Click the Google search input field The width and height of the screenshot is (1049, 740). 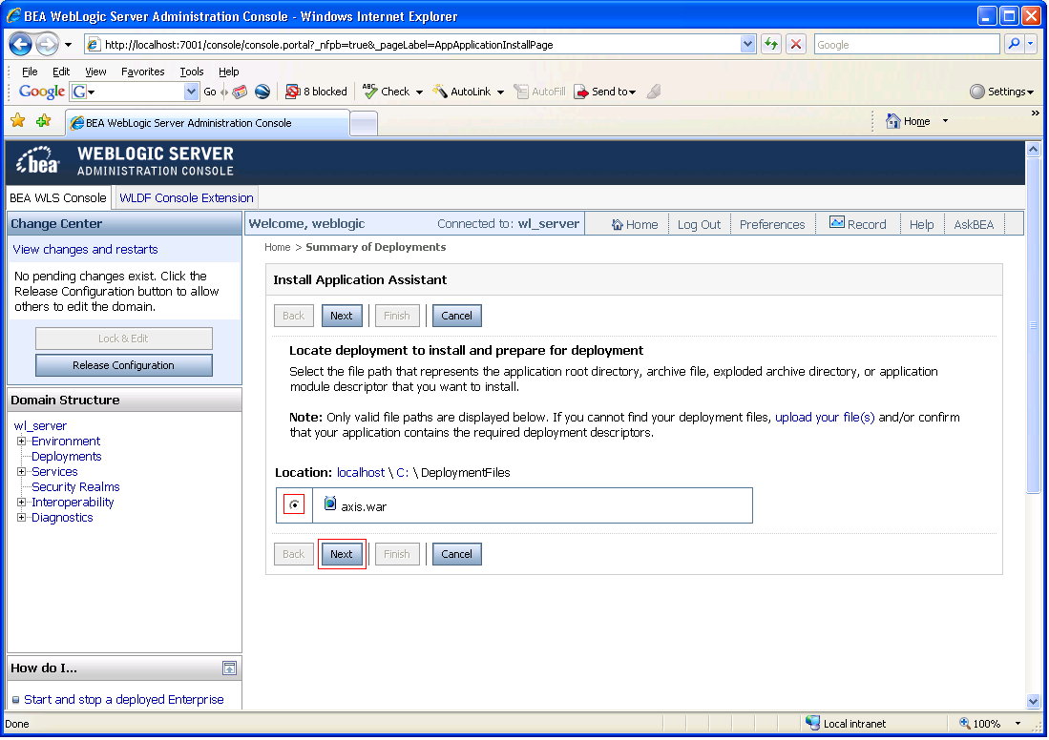tap(907, 45)
